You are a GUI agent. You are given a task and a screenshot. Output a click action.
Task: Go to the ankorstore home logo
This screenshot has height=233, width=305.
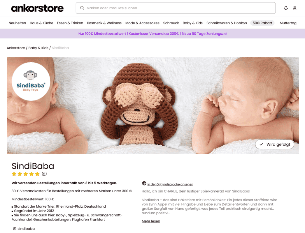(37, 8)
